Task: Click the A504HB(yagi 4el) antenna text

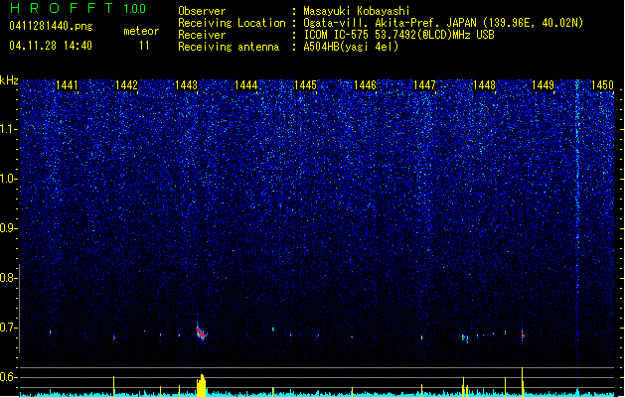Action: [x=351, y=47]
